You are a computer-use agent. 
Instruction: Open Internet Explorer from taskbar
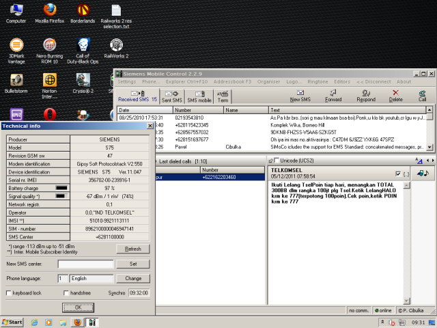(x=34, y=323)
